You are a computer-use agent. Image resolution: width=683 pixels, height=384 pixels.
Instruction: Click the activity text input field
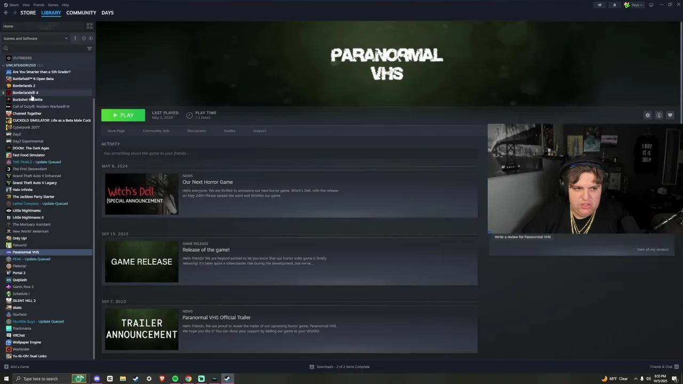click(290, 154)
